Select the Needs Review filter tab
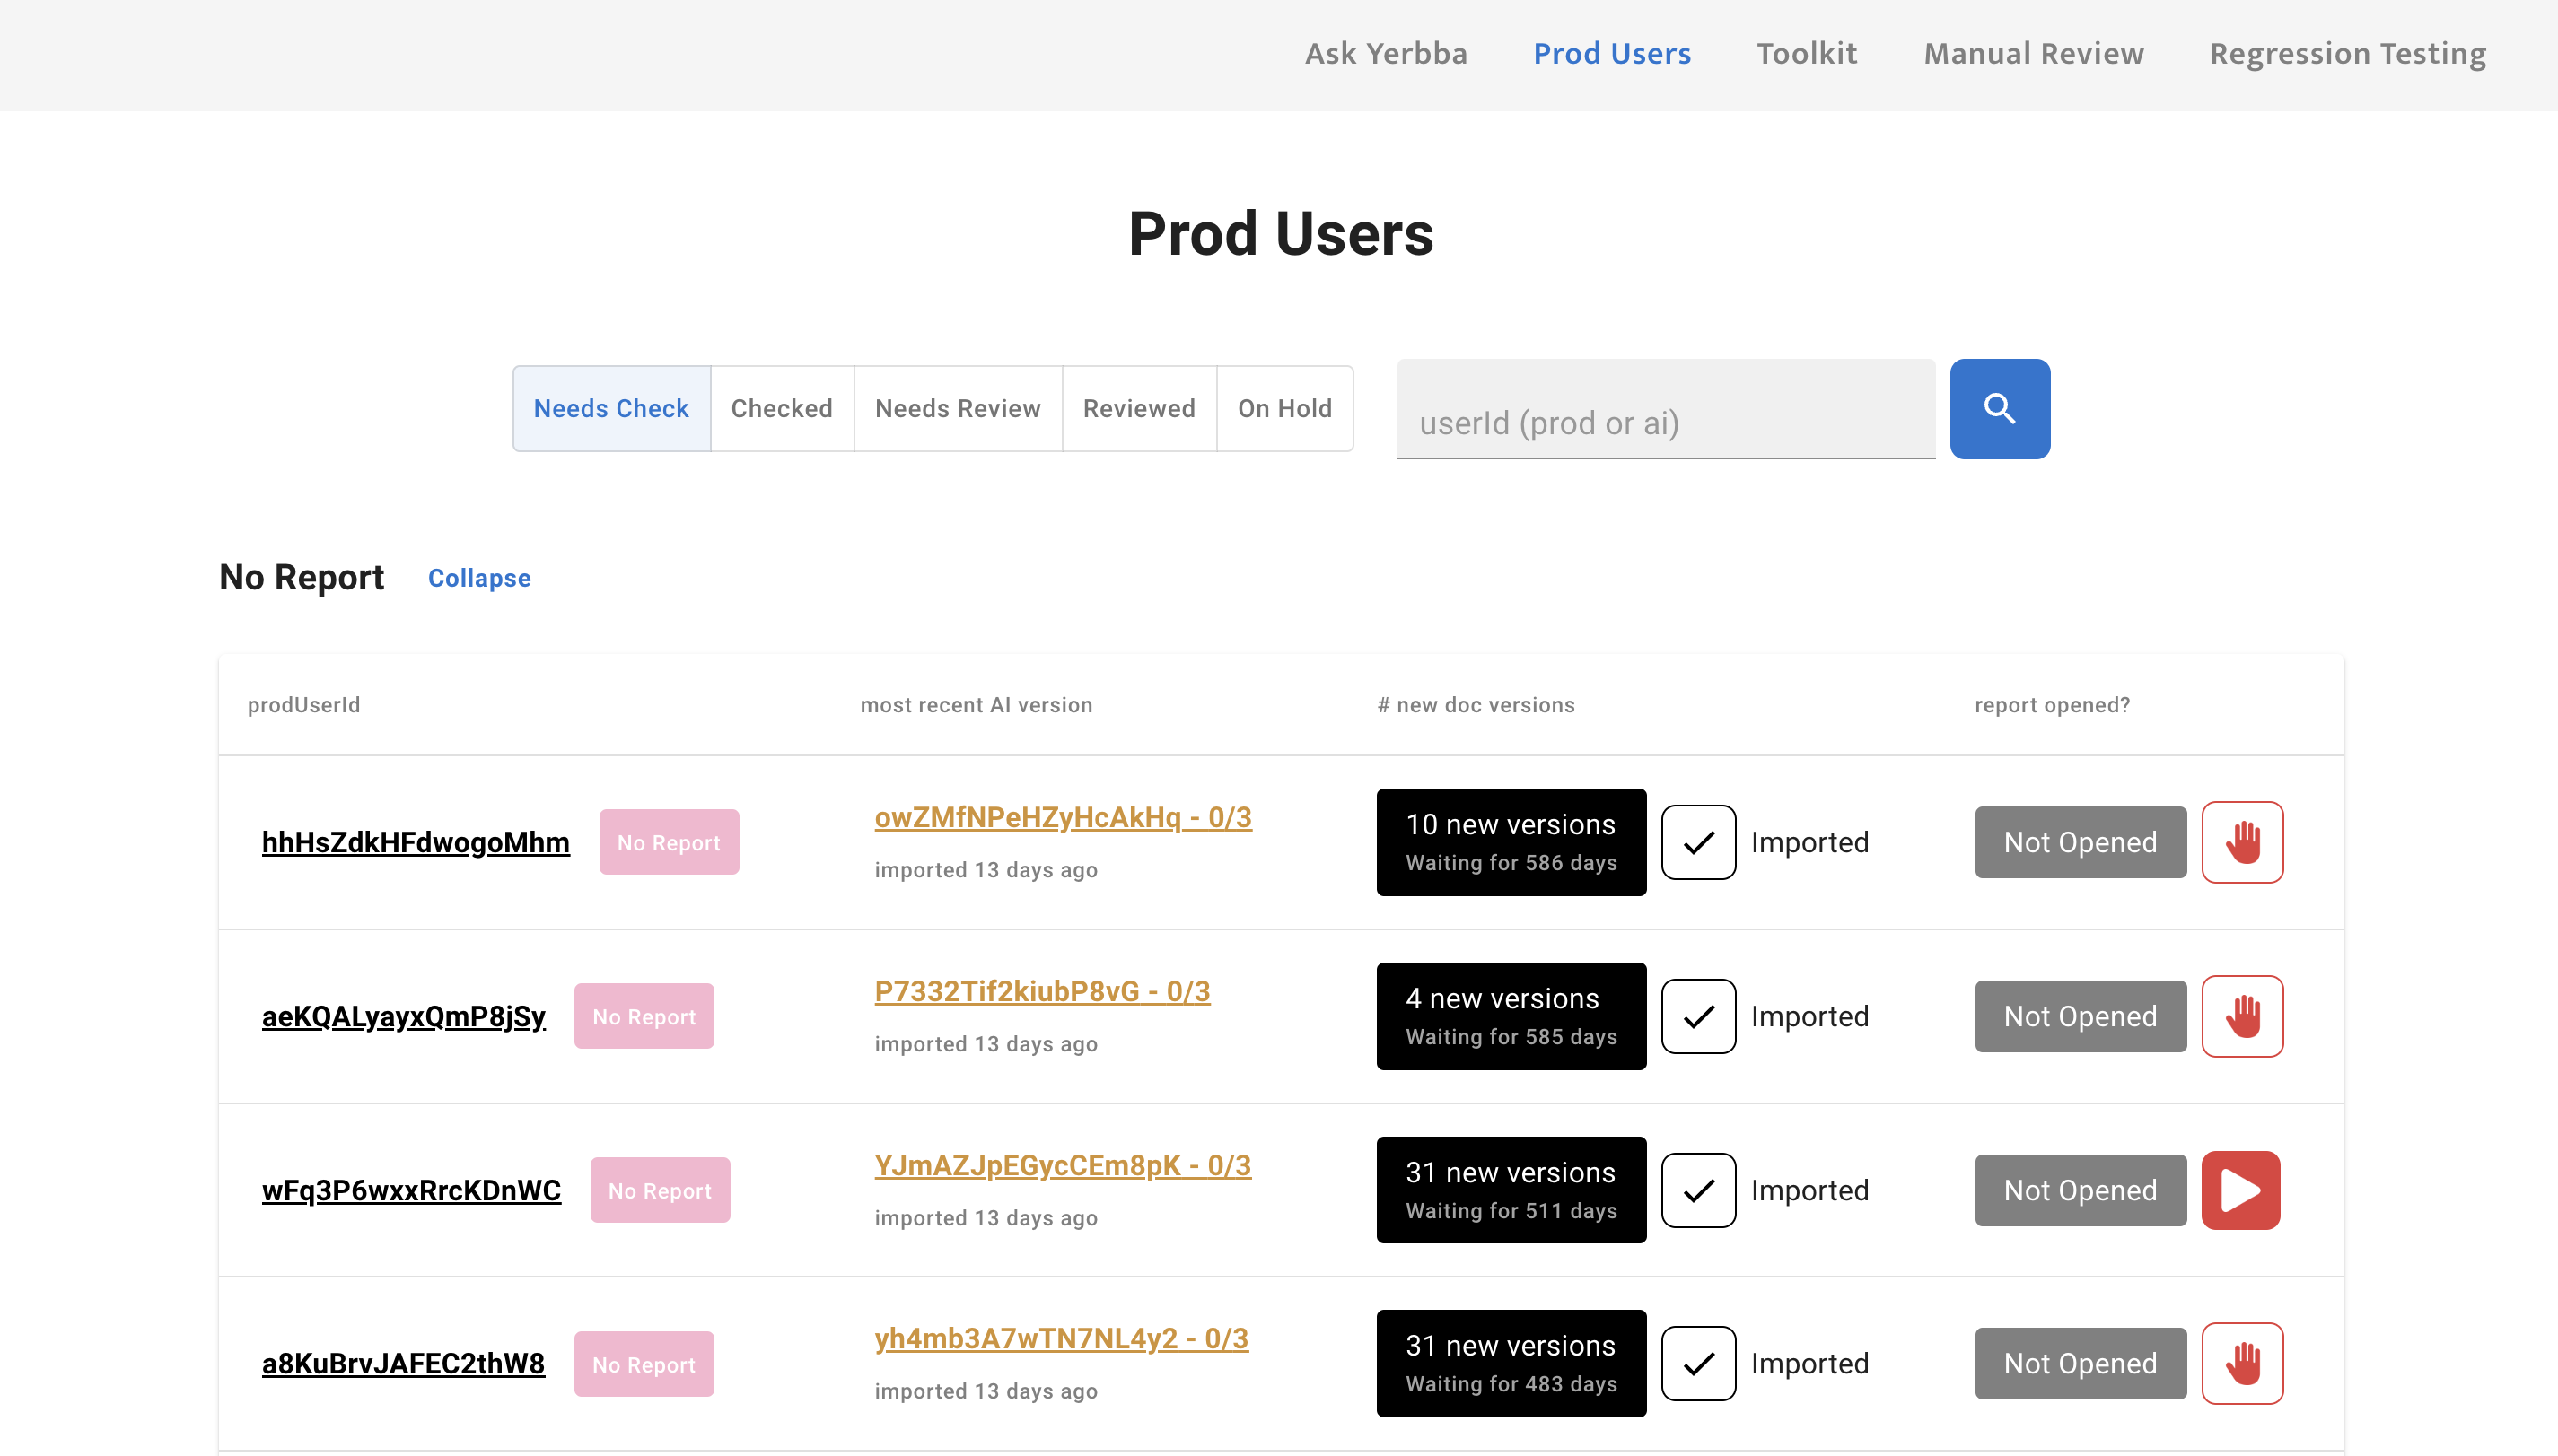 958,408
